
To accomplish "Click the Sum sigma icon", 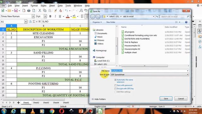I will tap(34, 22).
